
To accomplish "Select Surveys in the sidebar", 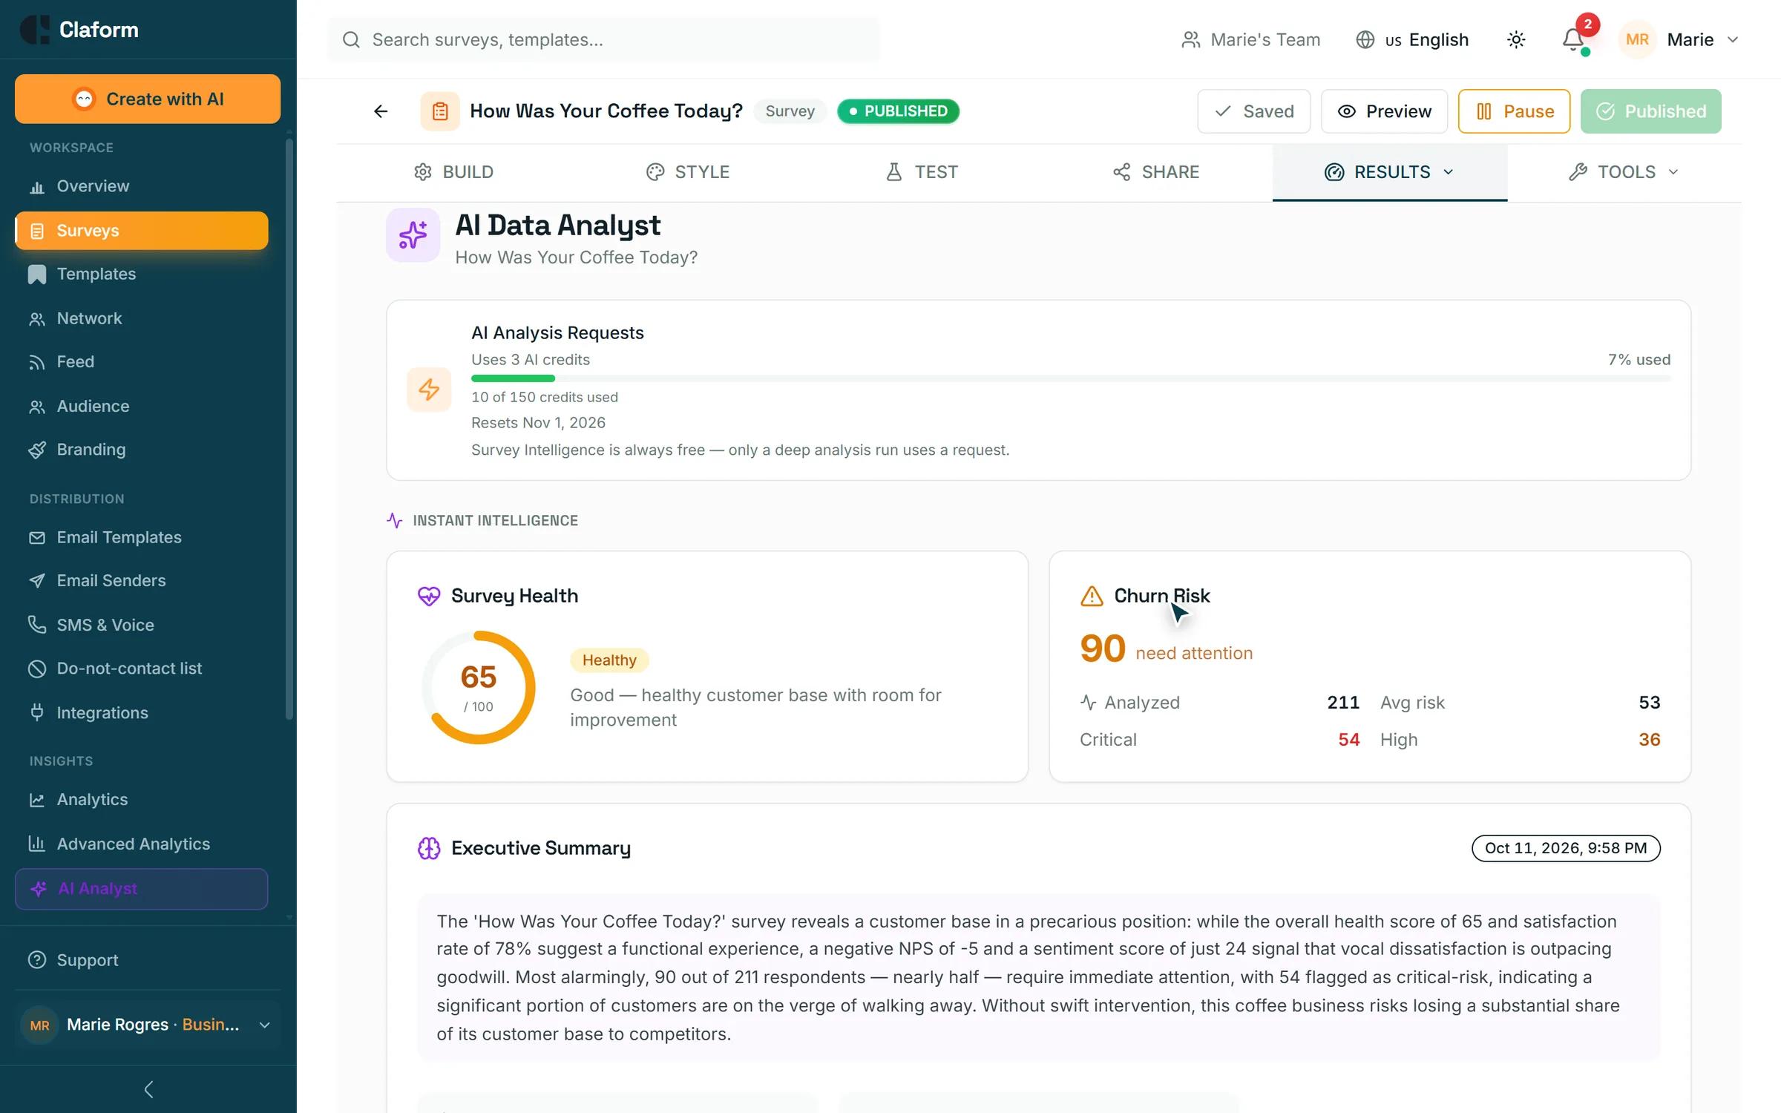I will (x=141, y=231).
